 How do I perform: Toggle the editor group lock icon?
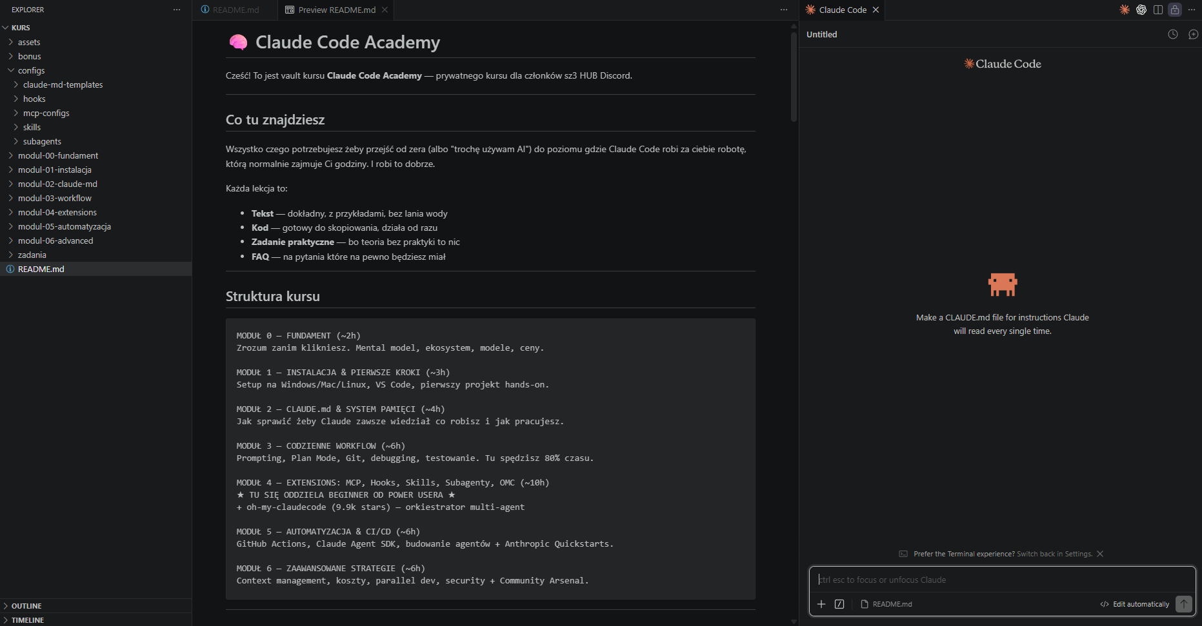[x=1175, y=10]
